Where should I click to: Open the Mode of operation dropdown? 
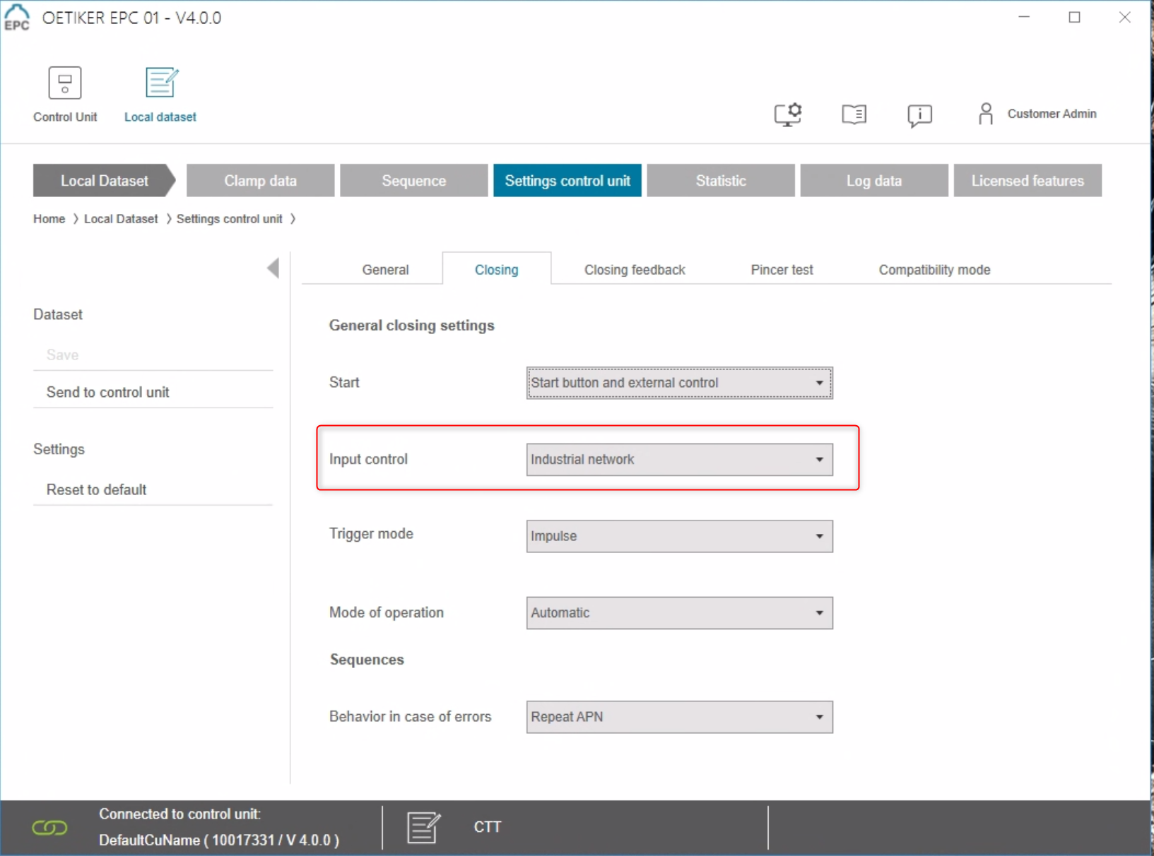[679, 613]
